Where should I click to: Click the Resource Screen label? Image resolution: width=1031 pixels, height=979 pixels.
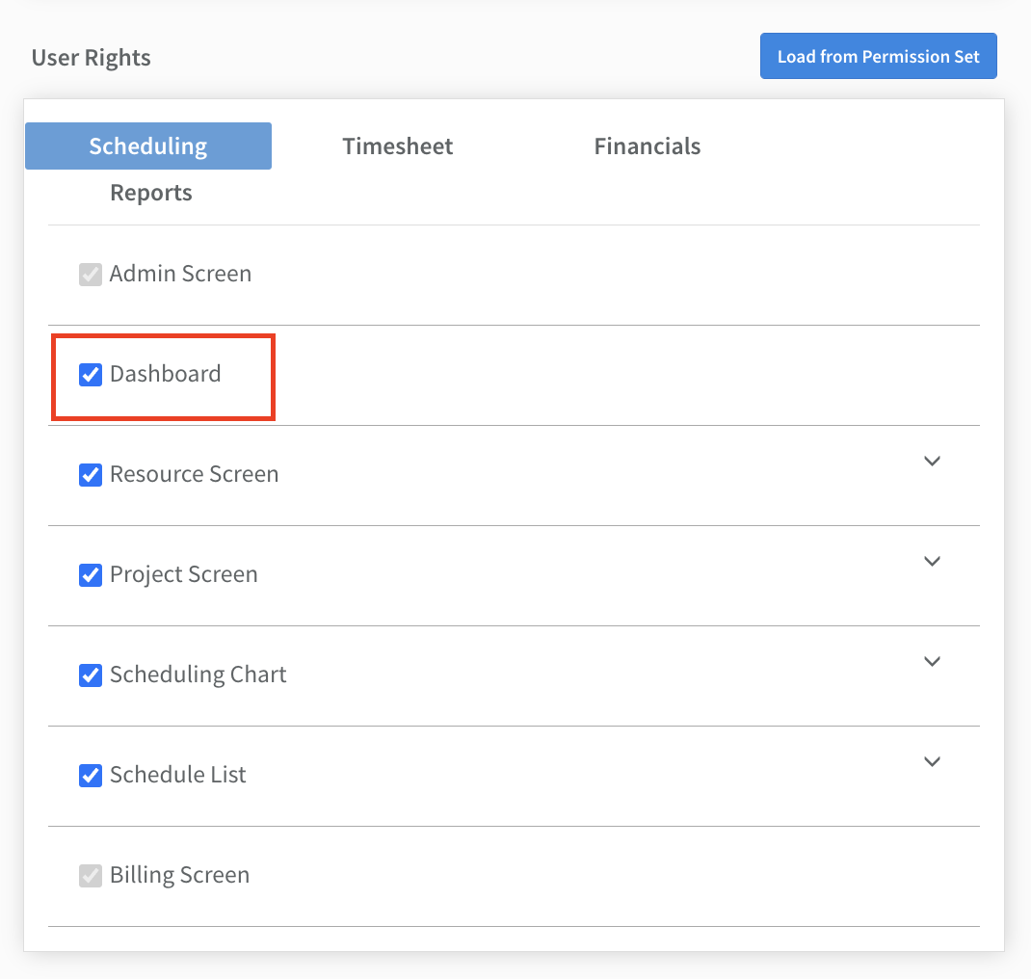coord(194,474)
